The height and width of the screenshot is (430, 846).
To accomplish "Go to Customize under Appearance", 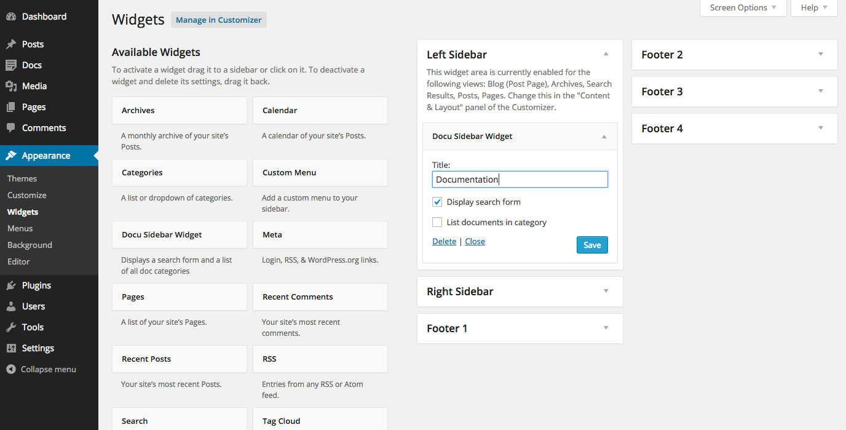I will (x=26, y=195).
